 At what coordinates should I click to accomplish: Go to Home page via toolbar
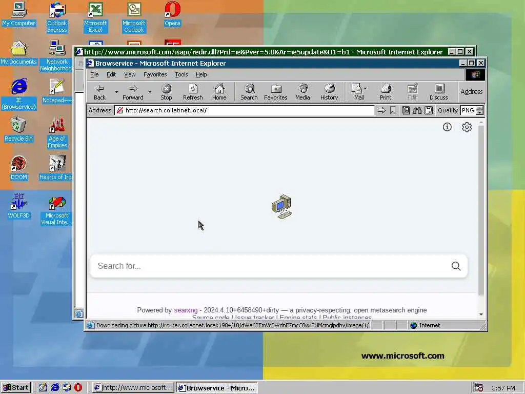[219, 92]
